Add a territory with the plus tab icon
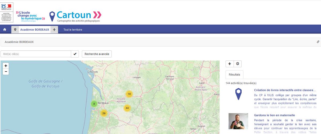The width and height of the screenshot is (321, 134). (54, 30)
